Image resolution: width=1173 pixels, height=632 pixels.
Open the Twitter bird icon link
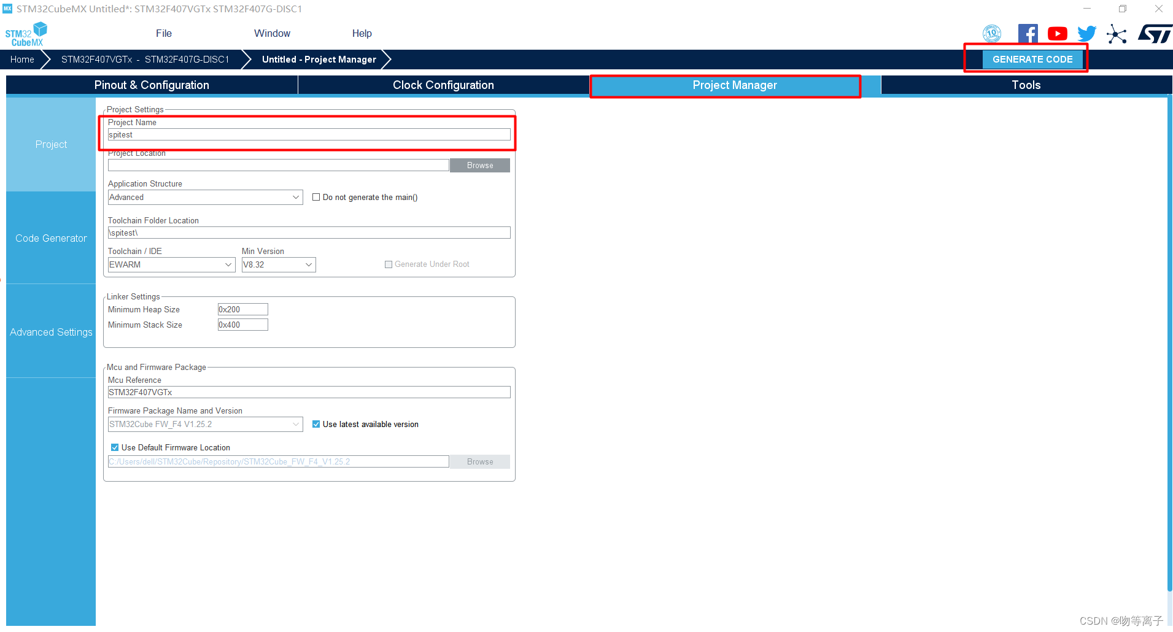(x=1086, y=34)
